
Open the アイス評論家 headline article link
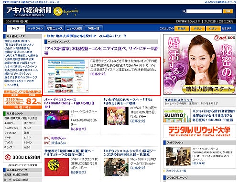(101, 51)
